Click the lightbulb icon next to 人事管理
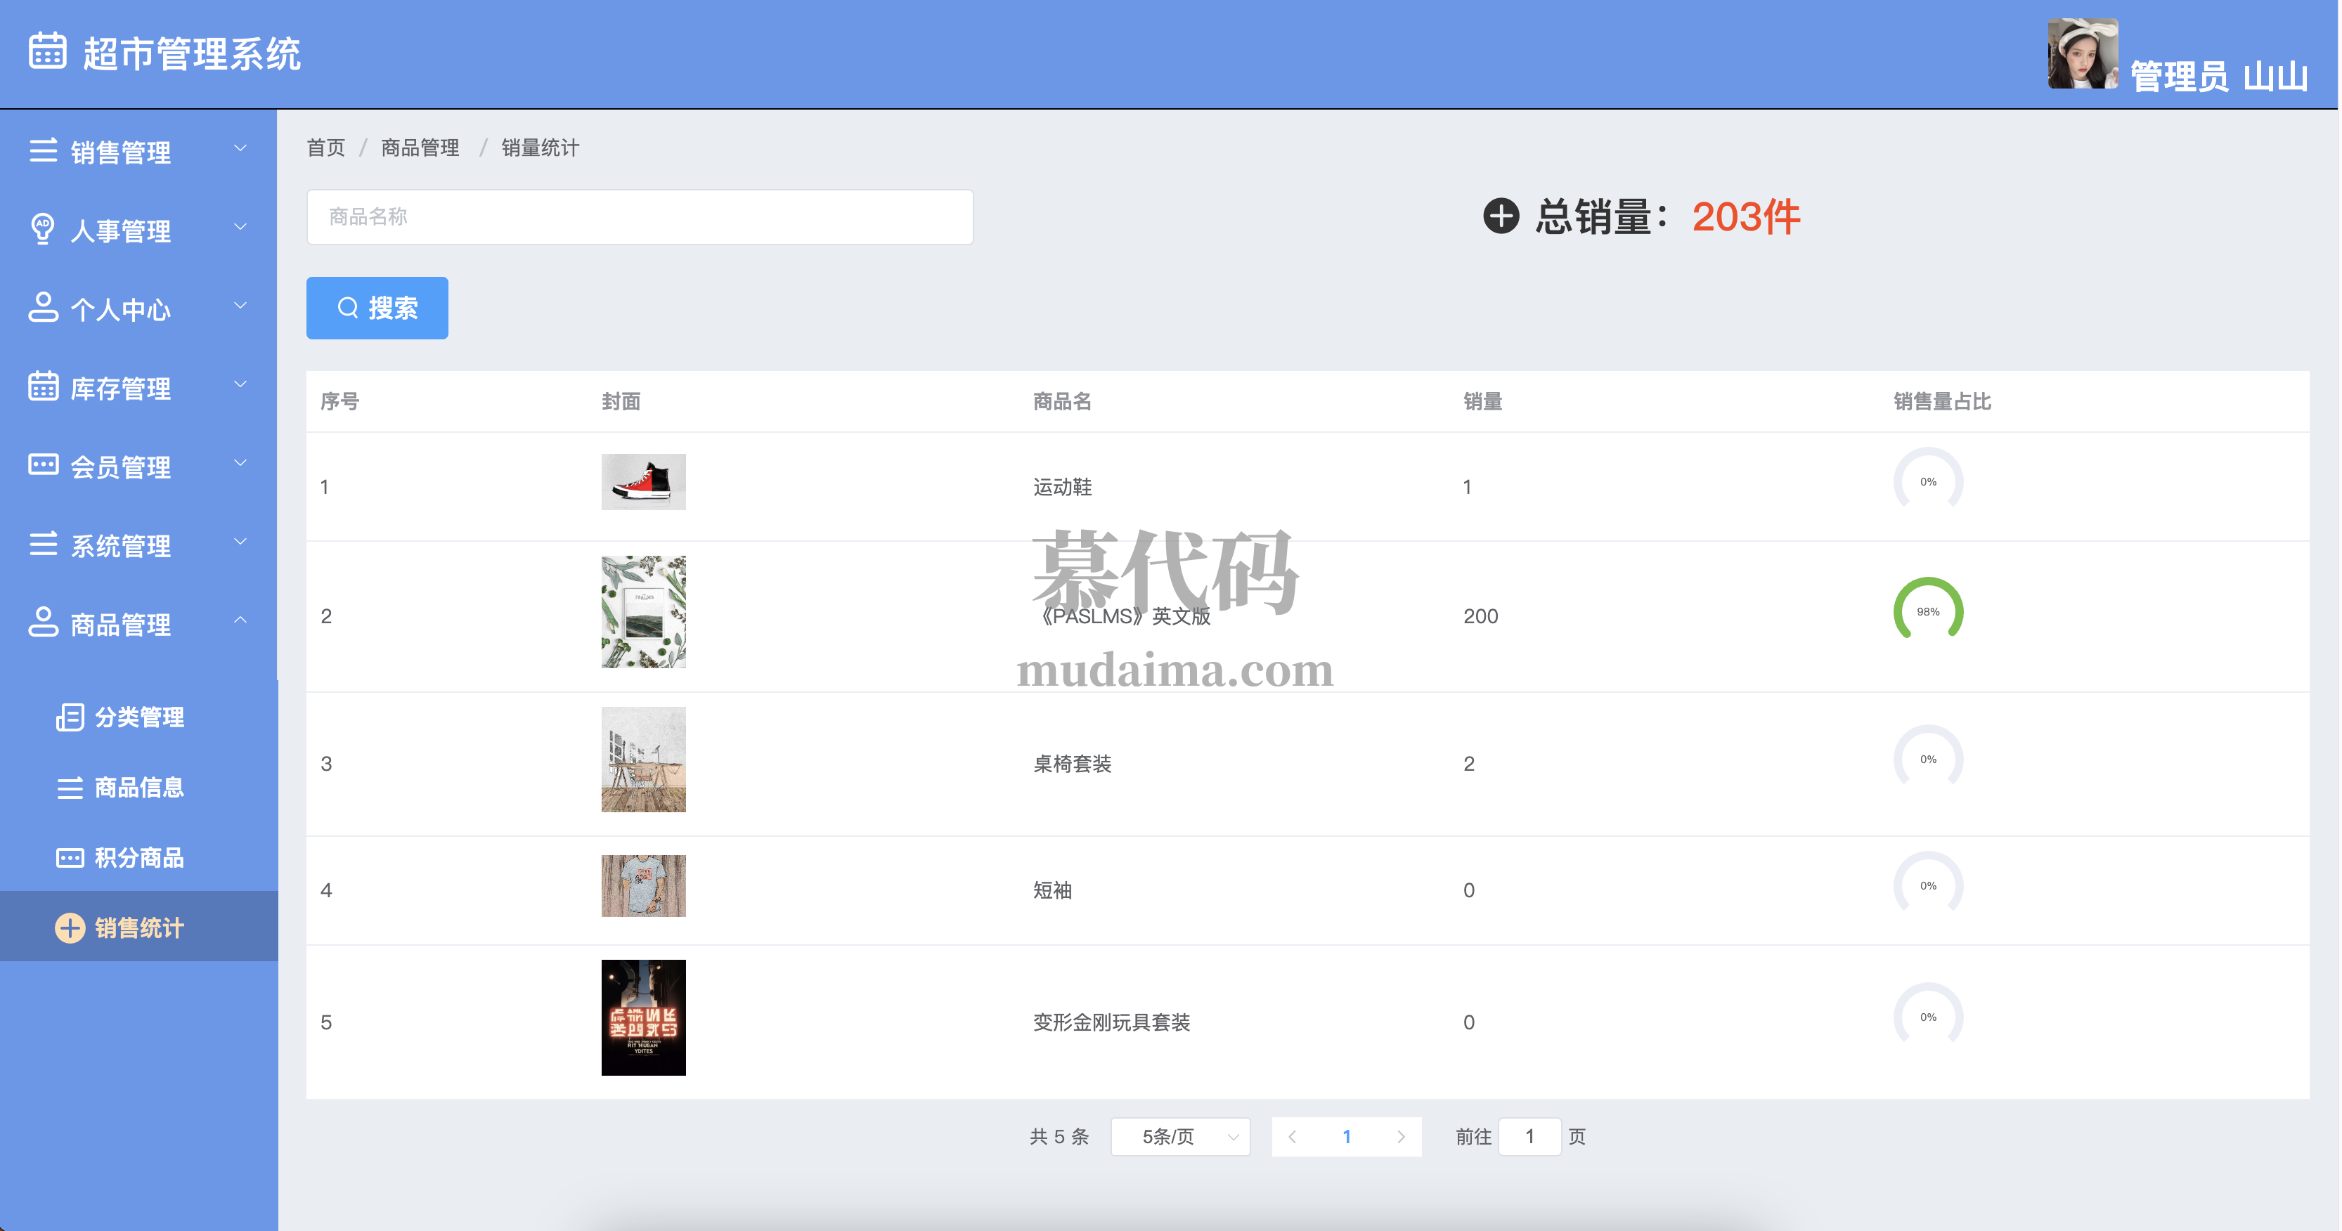This screenshot has height=1231, width=2342. point(43,228)
